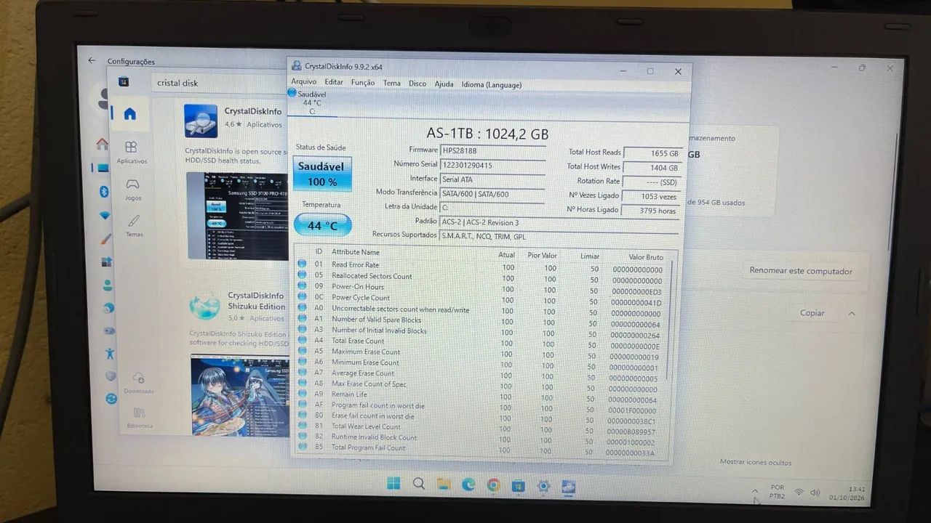931x523 pixels.
Task: Select the Reallocated Sectors Count row
Action: (x=481, y=277)
